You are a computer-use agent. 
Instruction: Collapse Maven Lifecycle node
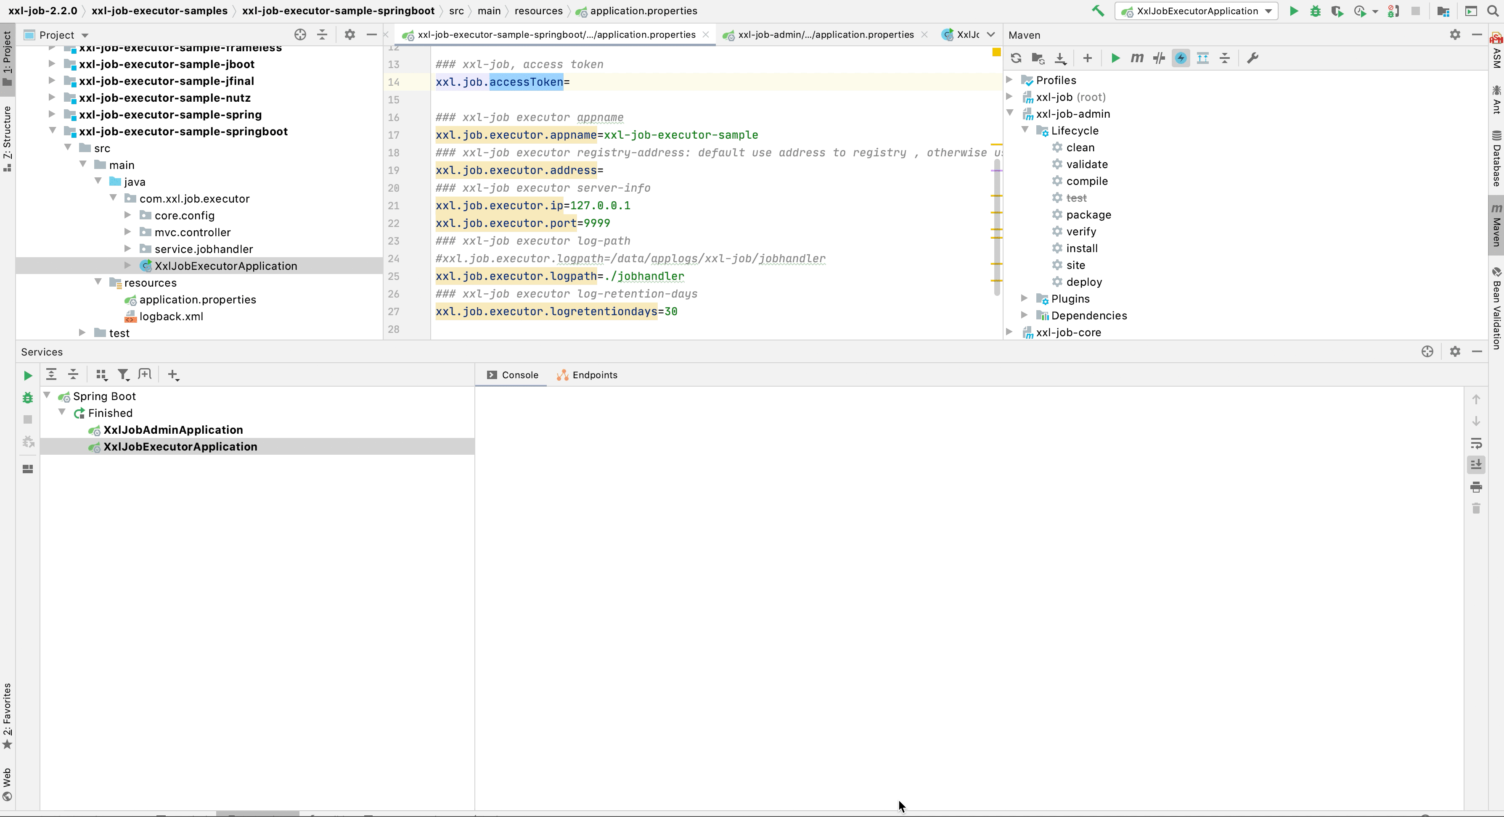(1025, 129)
